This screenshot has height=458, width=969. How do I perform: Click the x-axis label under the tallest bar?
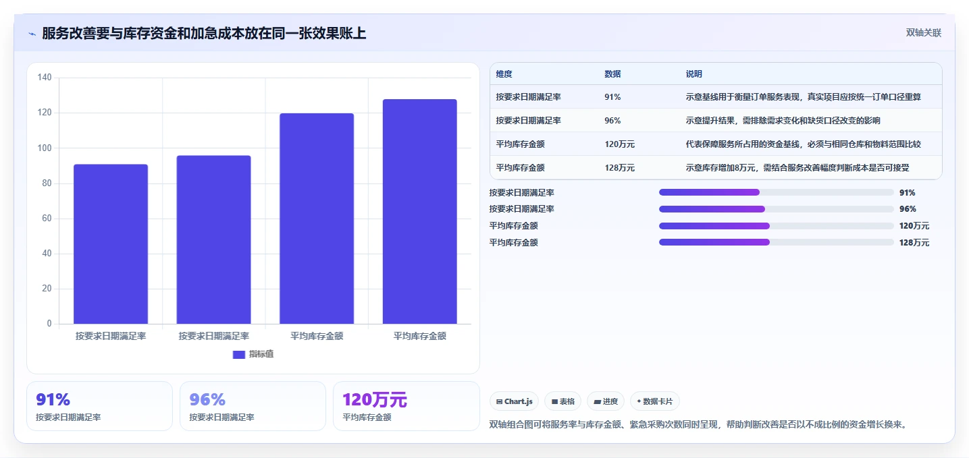pyautogui.click(x=419, y=336)
